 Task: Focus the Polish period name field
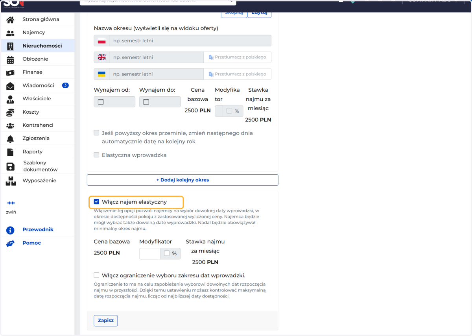click(x=190, y=41)
